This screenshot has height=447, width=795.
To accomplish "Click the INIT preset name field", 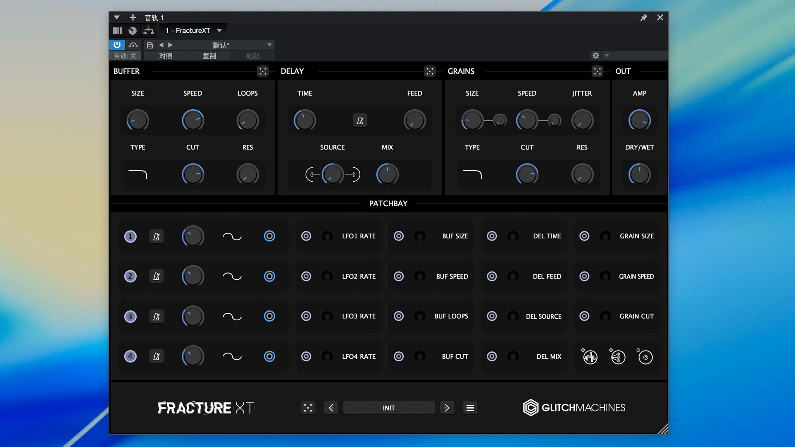I will (389, 408).
